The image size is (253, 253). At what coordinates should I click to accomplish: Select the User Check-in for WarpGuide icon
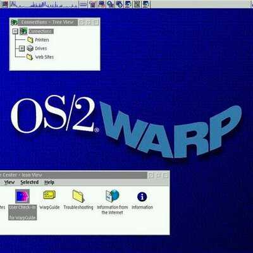tap(22, 196)
